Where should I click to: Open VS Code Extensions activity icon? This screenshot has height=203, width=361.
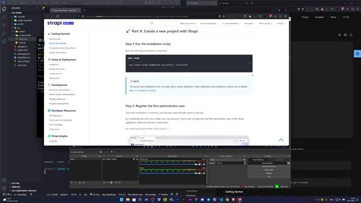point(4,42)
